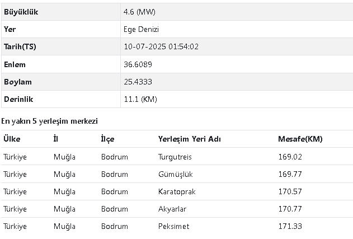
Task: Click the distance value 171.33
Action: (x=290, y=226)
